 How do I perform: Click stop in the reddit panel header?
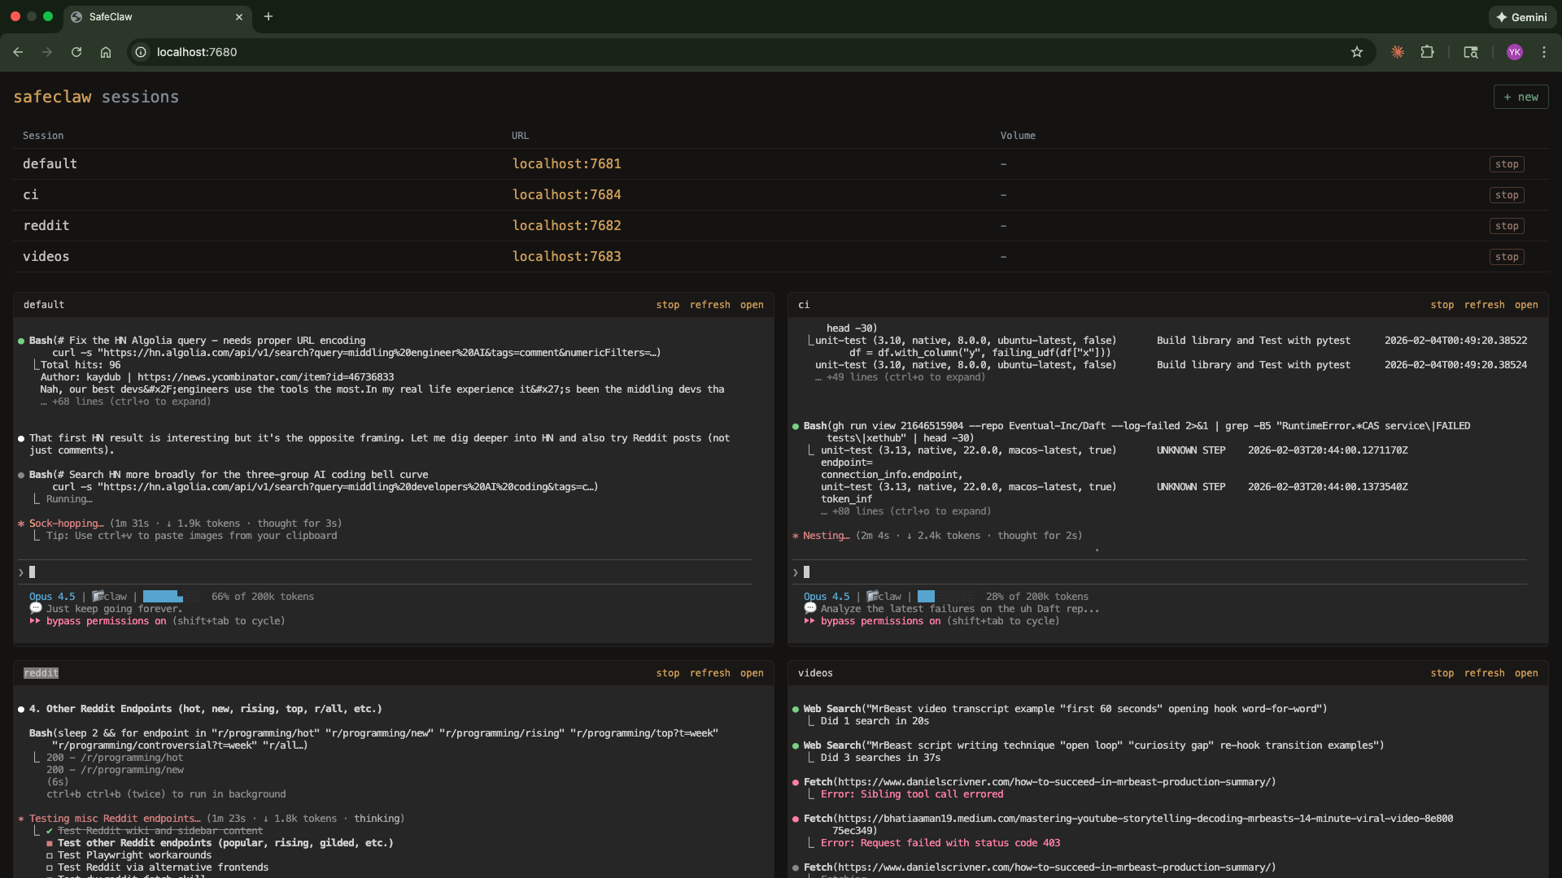(668, 673)
